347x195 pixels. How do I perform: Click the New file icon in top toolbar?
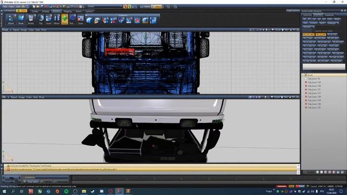[34, 6]
